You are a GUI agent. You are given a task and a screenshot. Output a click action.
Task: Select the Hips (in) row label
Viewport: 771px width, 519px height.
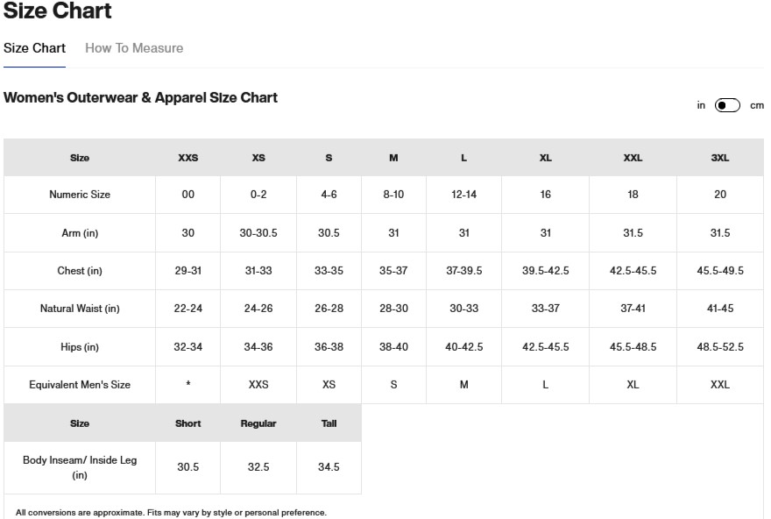coord(80,347)
